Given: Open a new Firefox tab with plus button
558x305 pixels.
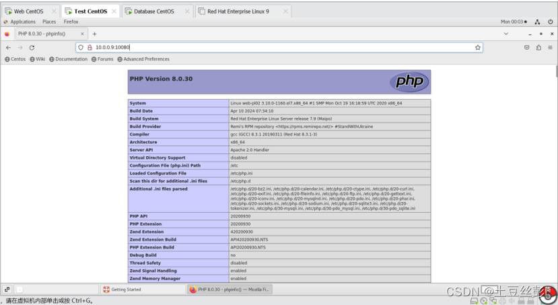Looking at the screenshot, I should tap(94, 34).
